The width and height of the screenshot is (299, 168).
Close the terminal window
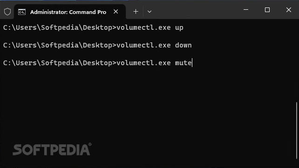point(289,9)
